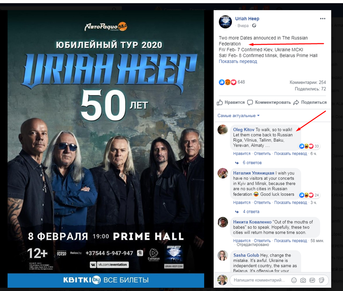This screenshot has width=343, height=291.
Task: Click the sticker icon in comment box
Action: (322, 280)
